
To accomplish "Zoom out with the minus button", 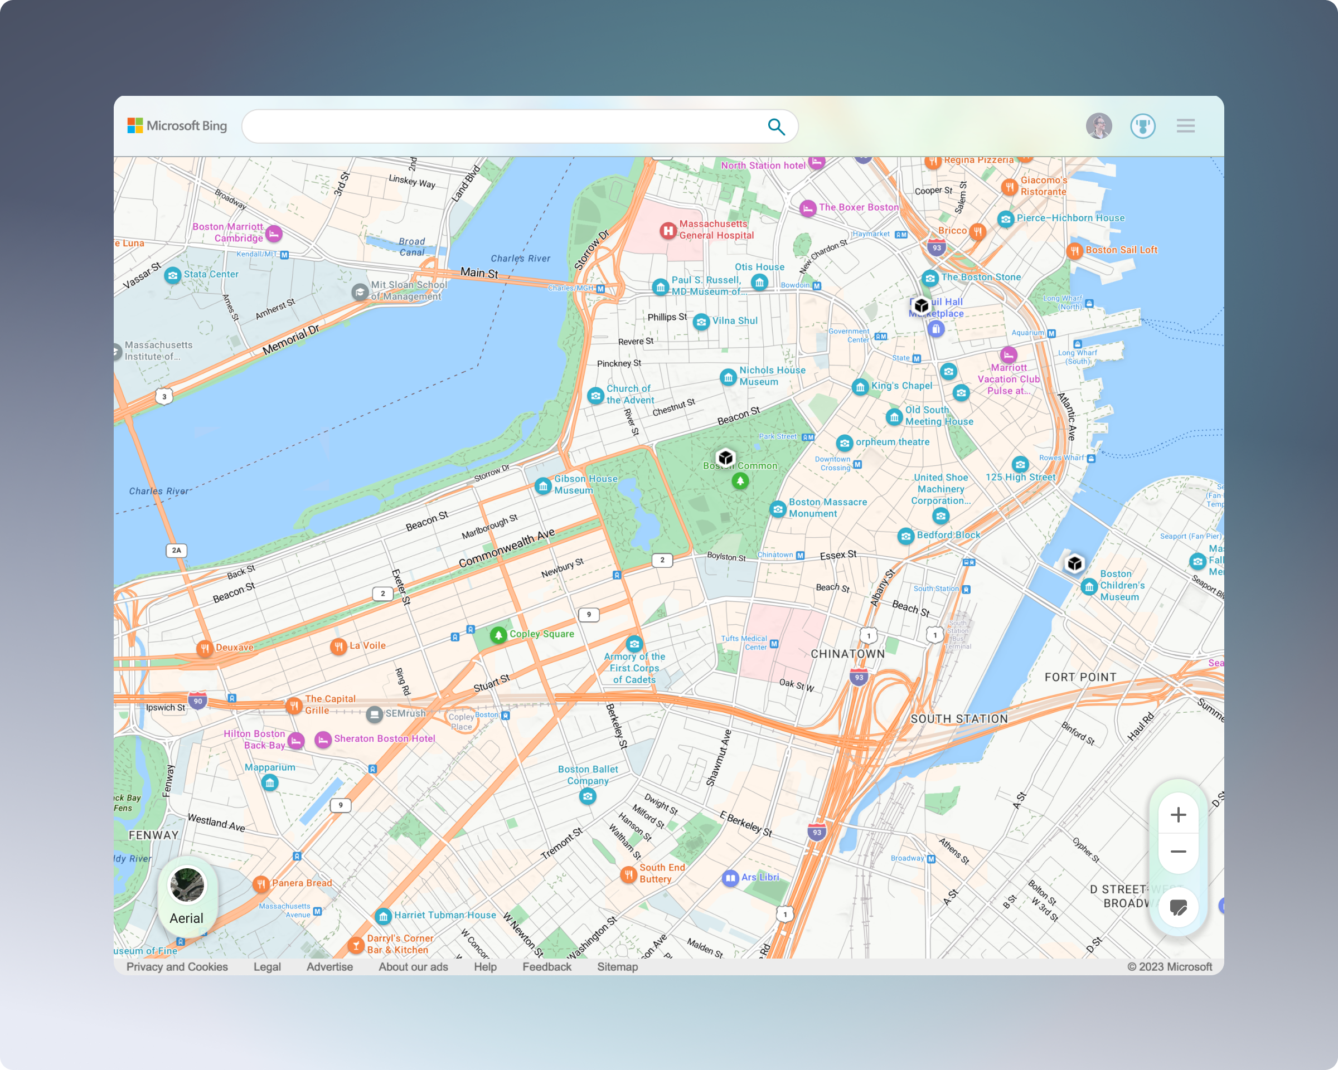I will pyautogui.click(x=1178, y=852).
